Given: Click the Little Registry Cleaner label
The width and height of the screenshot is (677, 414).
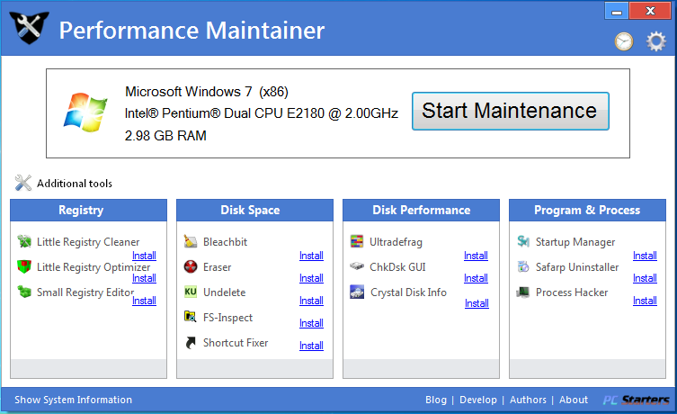Looking at the screenshot, I should point(88,242).
